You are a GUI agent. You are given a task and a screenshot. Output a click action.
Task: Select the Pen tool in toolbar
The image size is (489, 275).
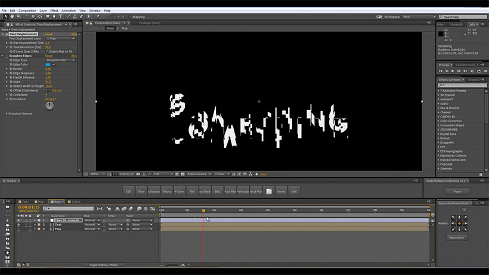(54, 17)
